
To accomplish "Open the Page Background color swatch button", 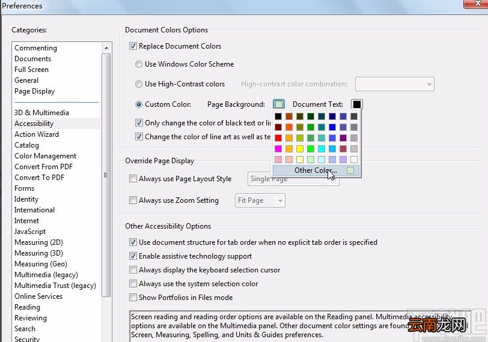I will [x=278, y=104].
